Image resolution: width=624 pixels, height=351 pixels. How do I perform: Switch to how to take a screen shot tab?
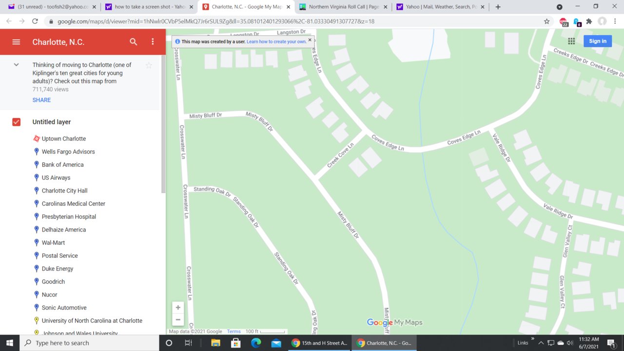[149, 7]
